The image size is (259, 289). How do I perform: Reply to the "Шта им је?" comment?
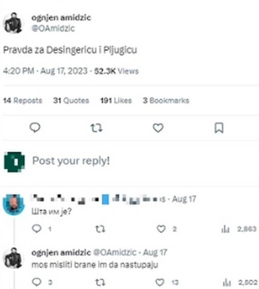36,229
